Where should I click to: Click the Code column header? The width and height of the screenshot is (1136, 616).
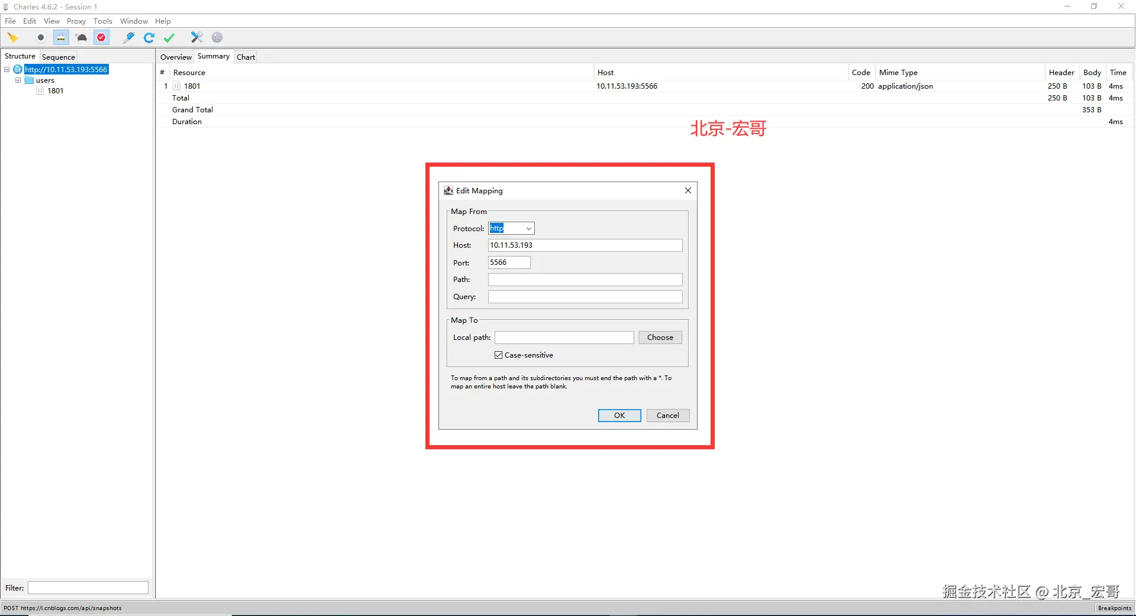coord(861,73)
